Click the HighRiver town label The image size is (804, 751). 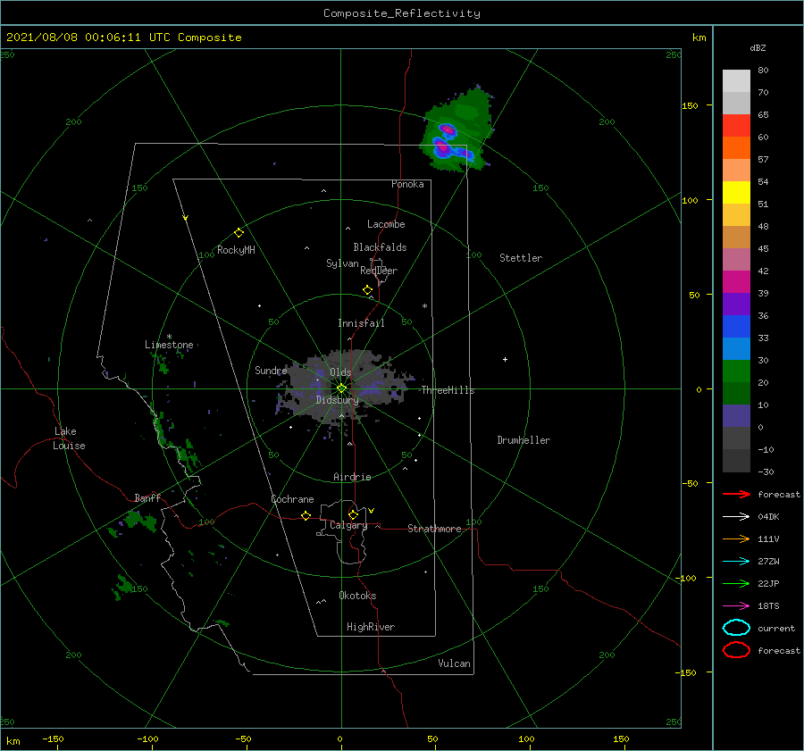[x=371, y=627]
